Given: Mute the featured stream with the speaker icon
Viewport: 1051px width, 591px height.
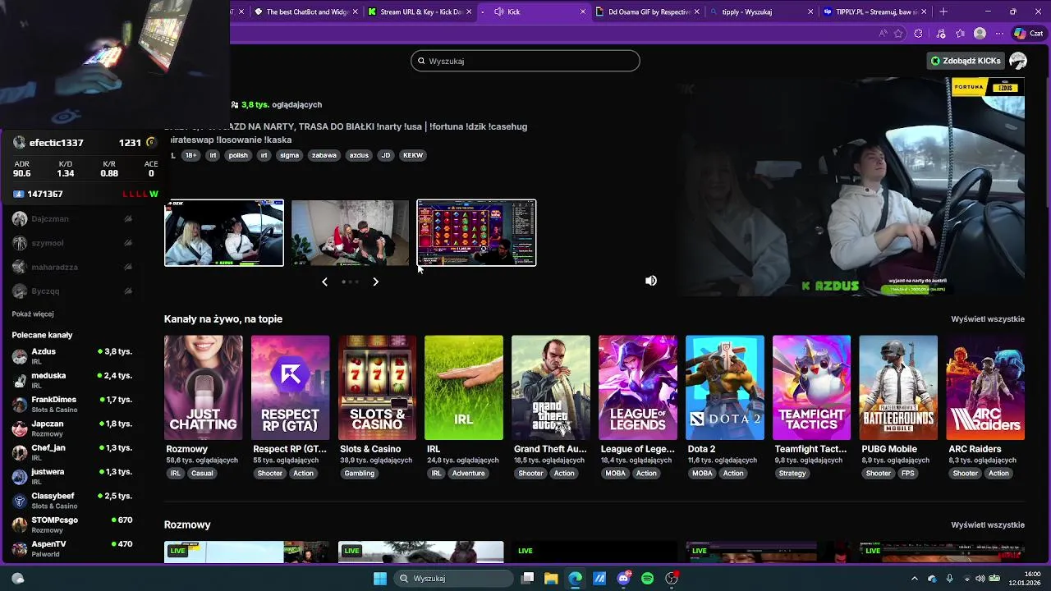Looking at the screenshot, I should 651,281.
